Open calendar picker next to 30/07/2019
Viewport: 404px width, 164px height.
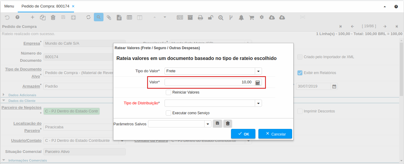[334, 86]
